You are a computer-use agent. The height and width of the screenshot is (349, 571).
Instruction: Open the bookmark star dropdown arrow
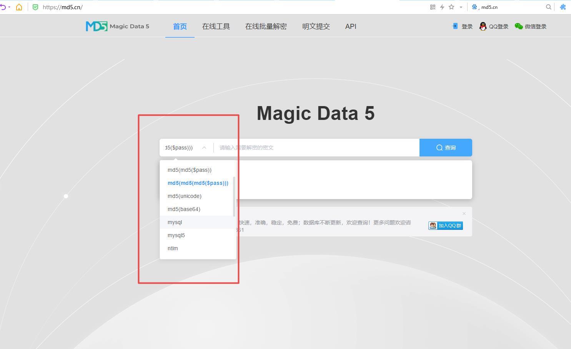pyautogui.click(x=461, y=7)
